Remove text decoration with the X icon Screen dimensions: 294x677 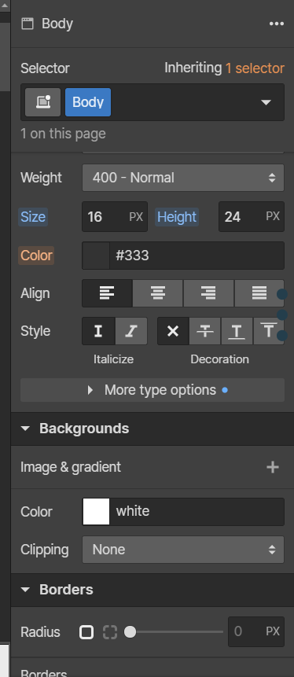point(173,331)
